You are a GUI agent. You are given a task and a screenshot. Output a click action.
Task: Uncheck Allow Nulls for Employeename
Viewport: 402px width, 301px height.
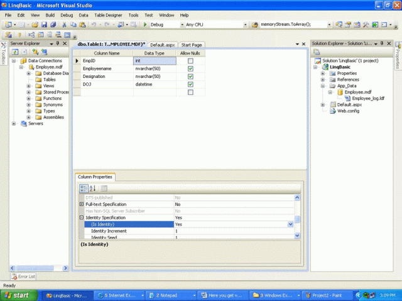[190, 68]
